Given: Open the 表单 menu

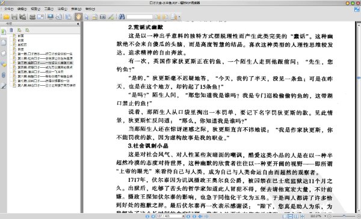Looking at the screenshot, I should [76, 9].
